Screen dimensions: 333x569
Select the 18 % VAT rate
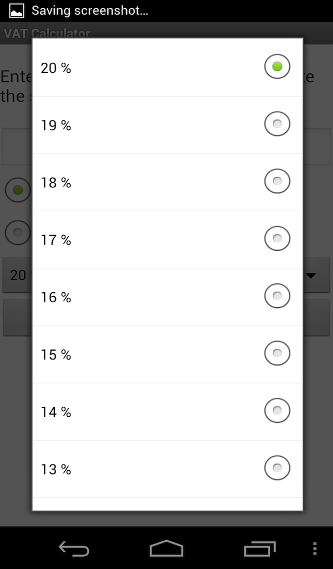tap(167, 181)
